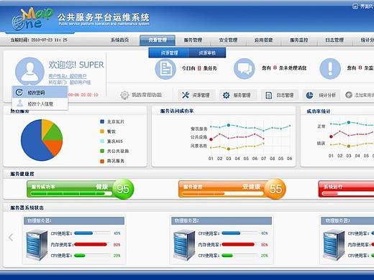Open the 日志管理 top navigation tab
This screenshot has height=280, width=374.
coord(334,40)
